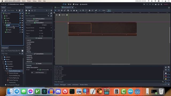Image resolution: width=171 pixels, height=96 pixels.
Task: Click the zoom in plus button
Action: (67, 15)
